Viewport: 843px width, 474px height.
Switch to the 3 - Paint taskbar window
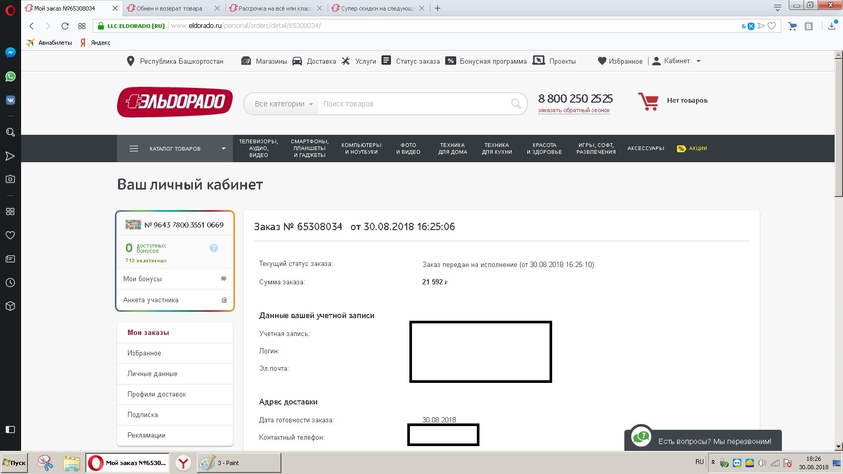coord(239,463)
